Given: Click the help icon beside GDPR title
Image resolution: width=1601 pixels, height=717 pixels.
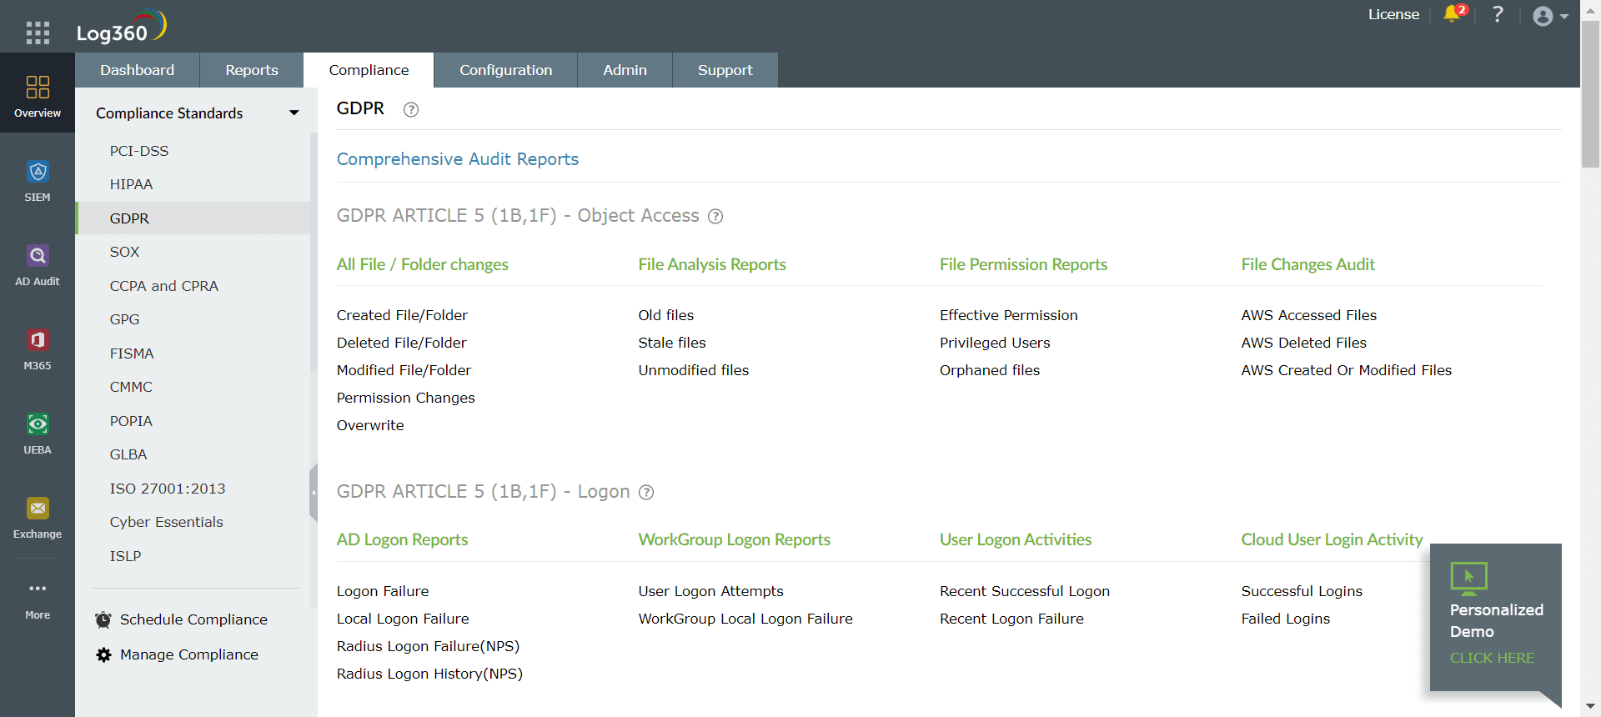Looking at the screenshot, I should pyautogui.click(x=410, y=109).
